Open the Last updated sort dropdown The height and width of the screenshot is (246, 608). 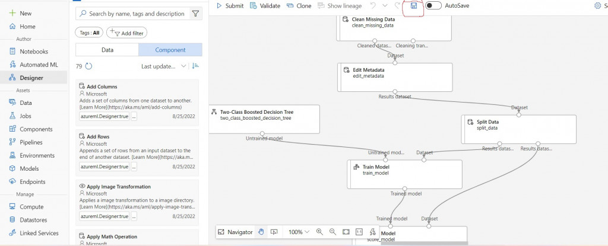pos(164,66)
